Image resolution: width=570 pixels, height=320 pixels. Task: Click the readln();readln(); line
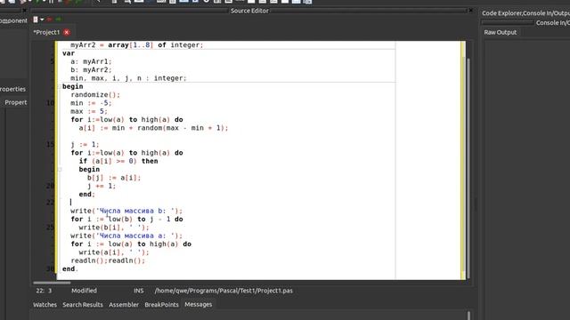click(108, 260)
